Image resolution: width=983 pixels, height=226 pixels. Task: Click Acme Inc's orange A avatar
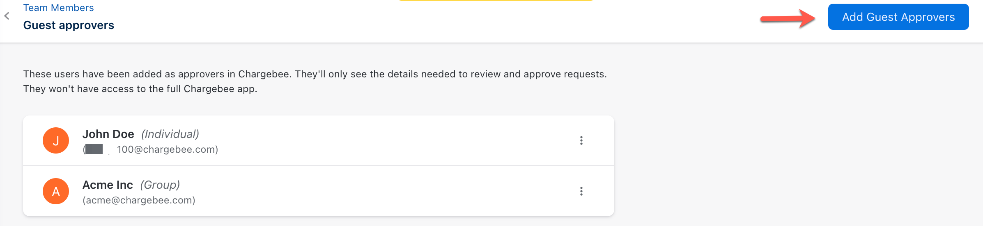click(56, 191)
